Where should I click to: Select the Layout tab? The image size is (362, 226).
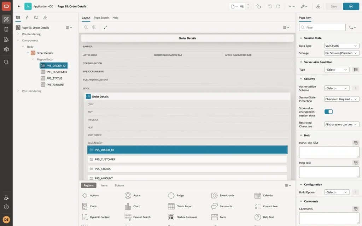tap(86, 18)
